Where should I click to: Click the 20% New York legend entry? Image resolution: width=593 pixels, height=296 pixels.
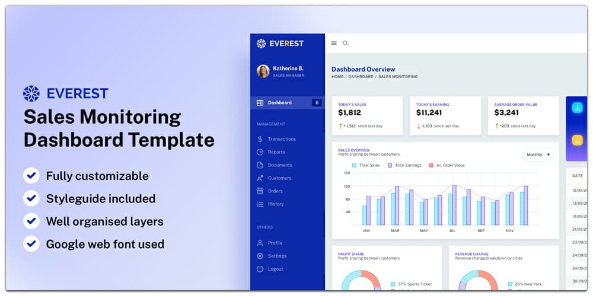tap(525, 284)
